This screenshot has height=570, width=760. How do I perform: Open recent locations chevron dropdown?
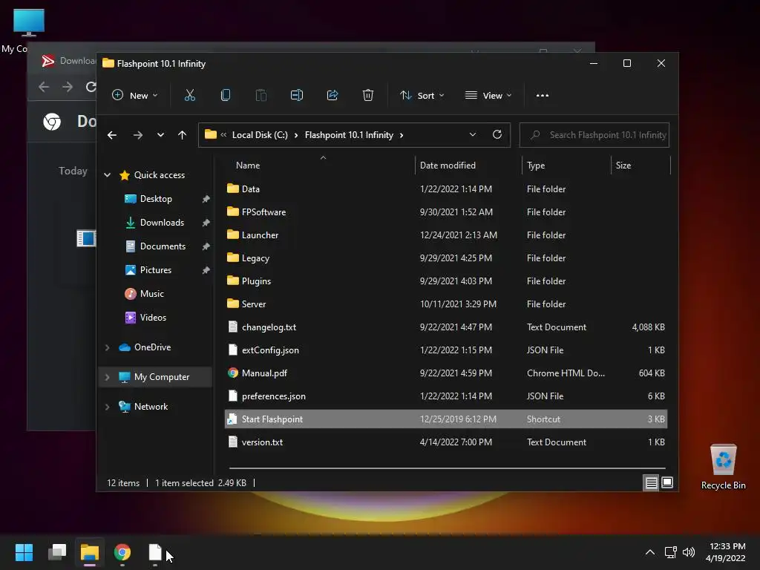pos(160,135)
